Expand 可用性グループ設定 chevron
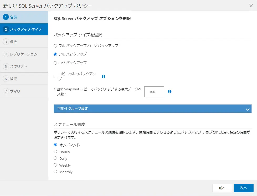 248,109
